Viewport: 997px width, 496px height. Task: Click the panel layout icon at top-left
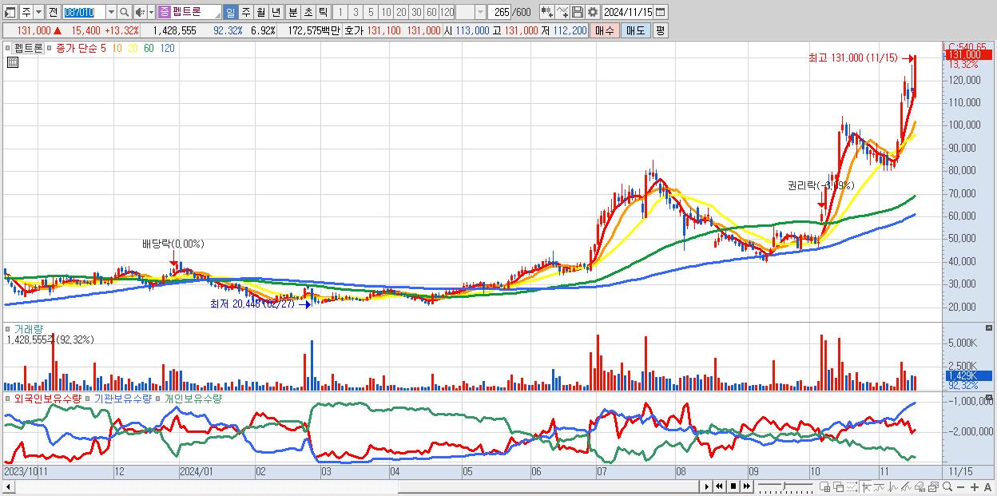coord(10,12)
